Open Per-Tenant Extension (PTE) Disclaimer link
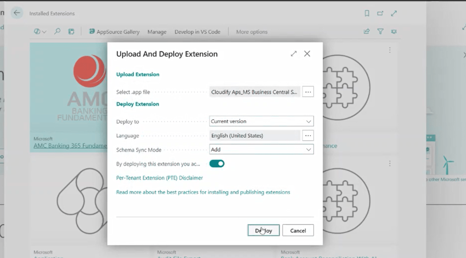466x258 pixels. (159, 178)
